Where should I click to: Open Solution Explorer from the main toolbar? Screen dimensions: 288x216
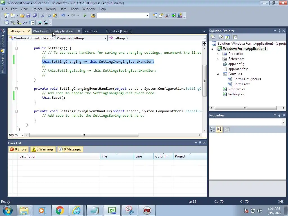pos(155,16)
